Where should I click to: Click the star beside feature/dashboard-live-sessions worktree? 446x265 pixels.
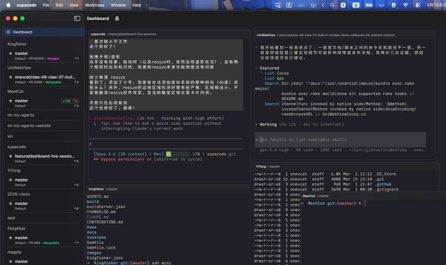(10, 156)
